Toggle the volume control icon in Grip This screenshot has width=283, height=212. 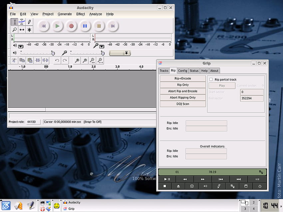click(x=205, y=186)
